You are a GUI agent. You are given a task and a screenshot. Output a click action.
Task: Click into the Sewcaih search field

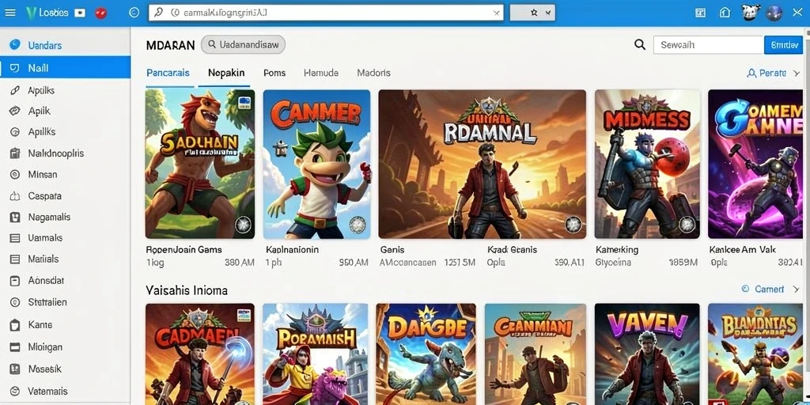point(708,45)
